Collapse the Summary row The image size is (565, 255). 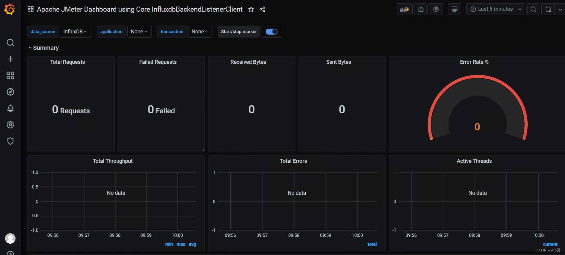(x=44, y=48)
